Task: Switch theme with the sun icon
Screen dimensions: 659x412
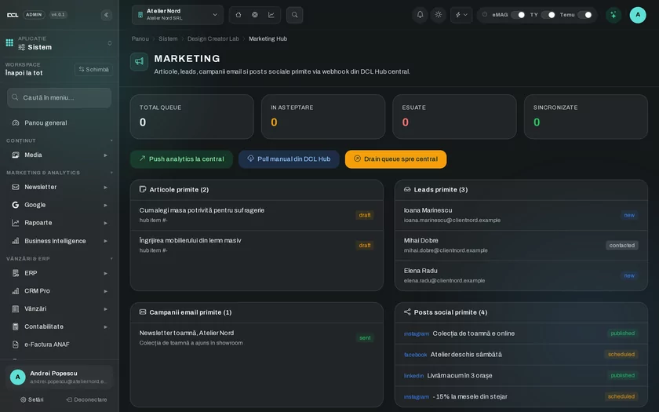Action: click(439, 15)
